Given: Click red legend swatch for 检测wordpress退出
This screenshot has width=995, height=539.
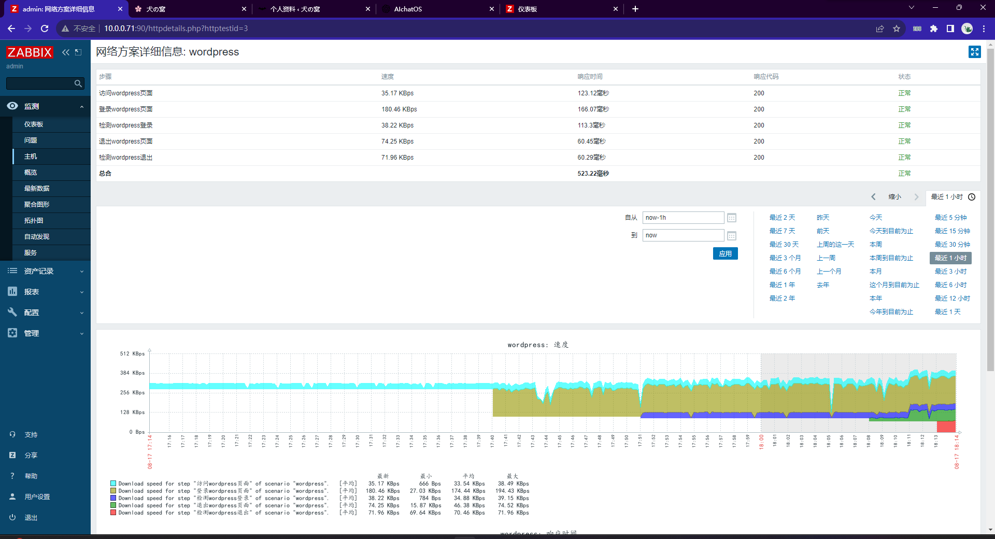Looking at the screenshot, I should [x=113, y=513].
